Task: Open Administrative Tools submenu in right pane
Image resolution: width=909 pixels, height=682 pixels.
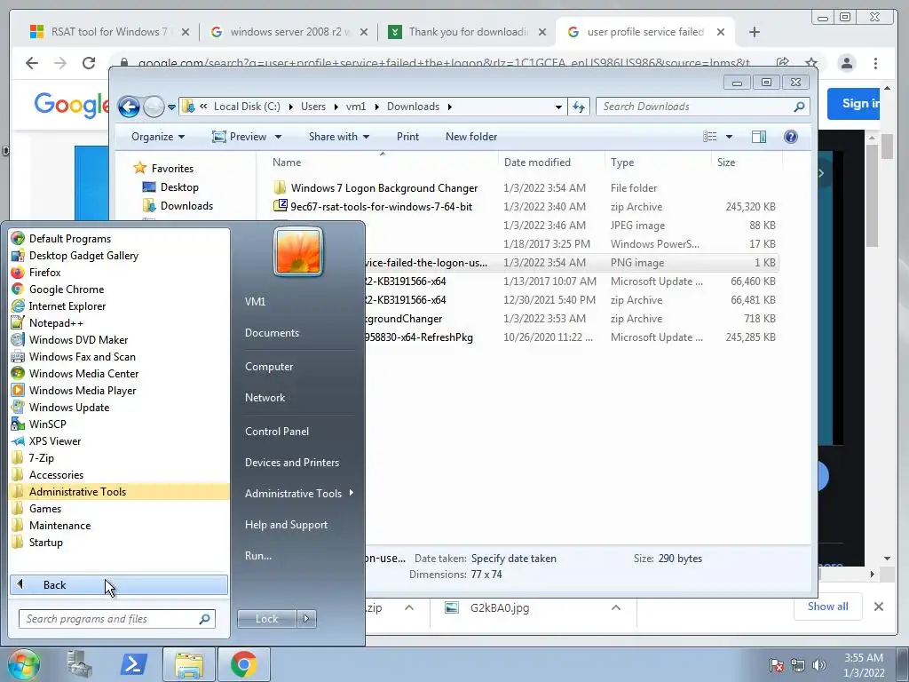Action: coord(298,493)
